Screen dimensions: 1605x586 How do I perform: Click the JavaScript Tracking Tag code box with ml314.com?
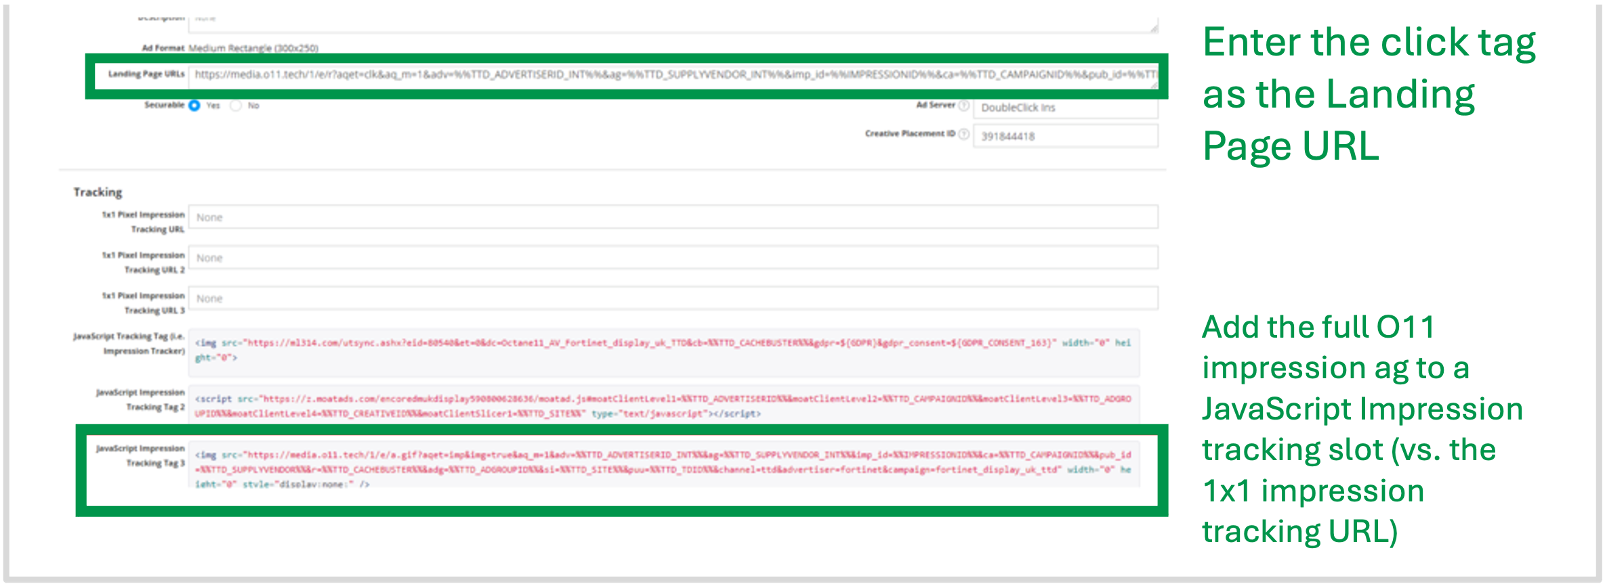click(664, 353)
